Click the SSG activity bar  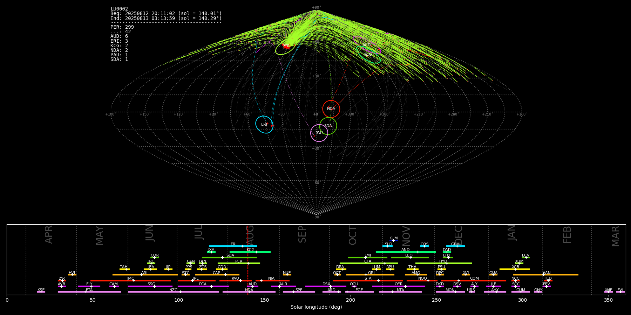coord(150,286)
